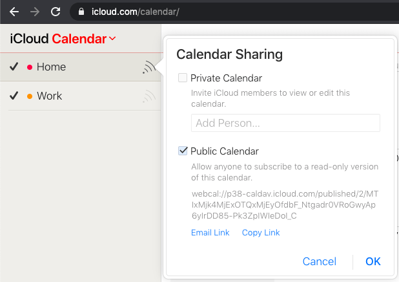Confirm sharing with the OK button
This screenshot has width=399, height=282.
373,261
